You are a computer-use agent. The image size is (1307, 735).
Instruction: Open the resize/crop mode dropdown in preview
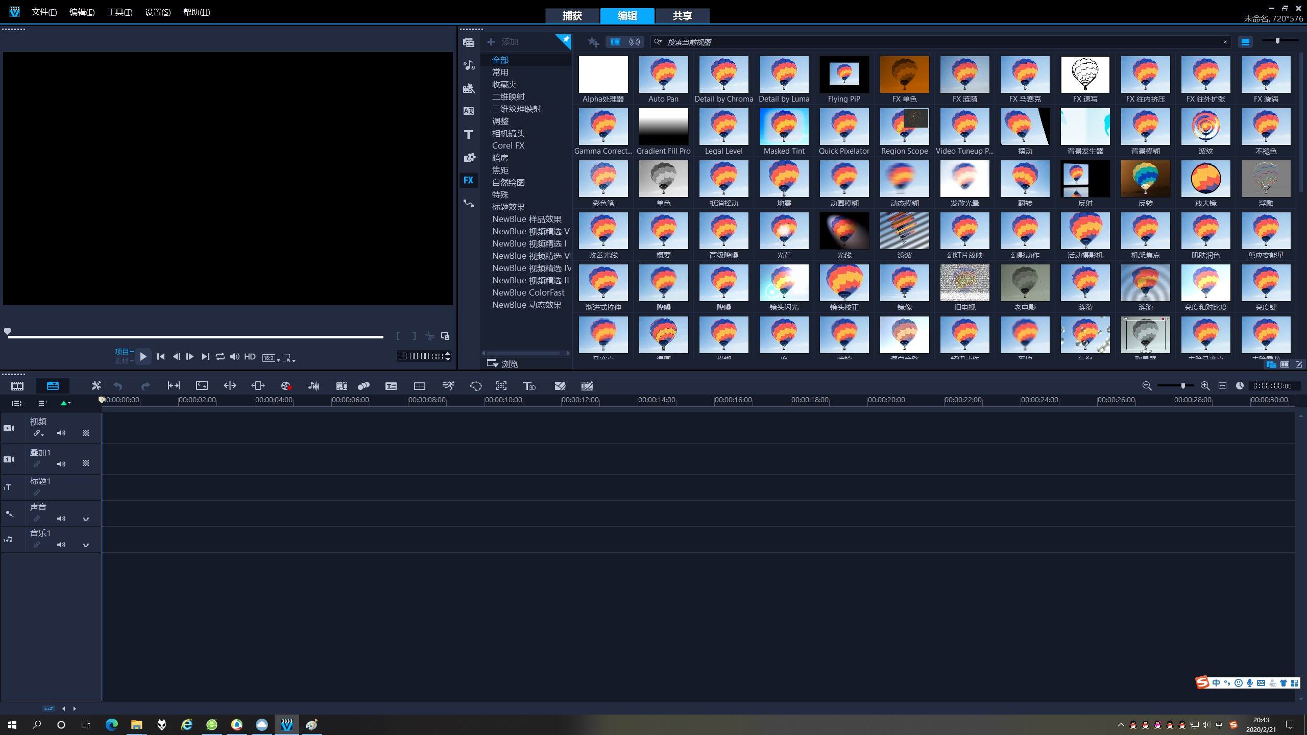tap(289, 358)
